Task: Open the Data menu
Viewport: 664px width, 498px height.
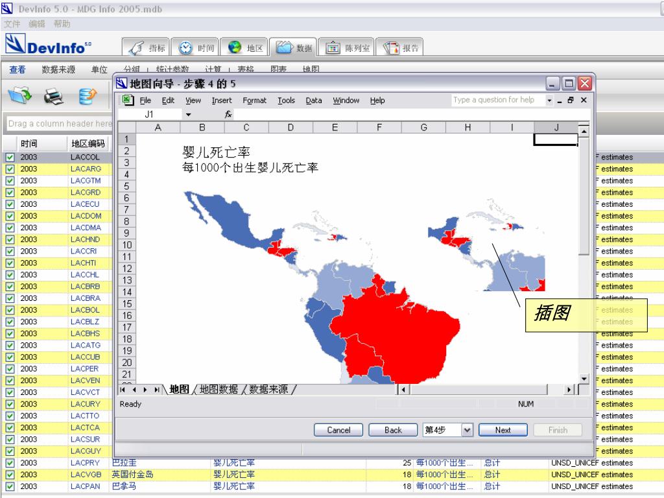Action: pos(314,101)
